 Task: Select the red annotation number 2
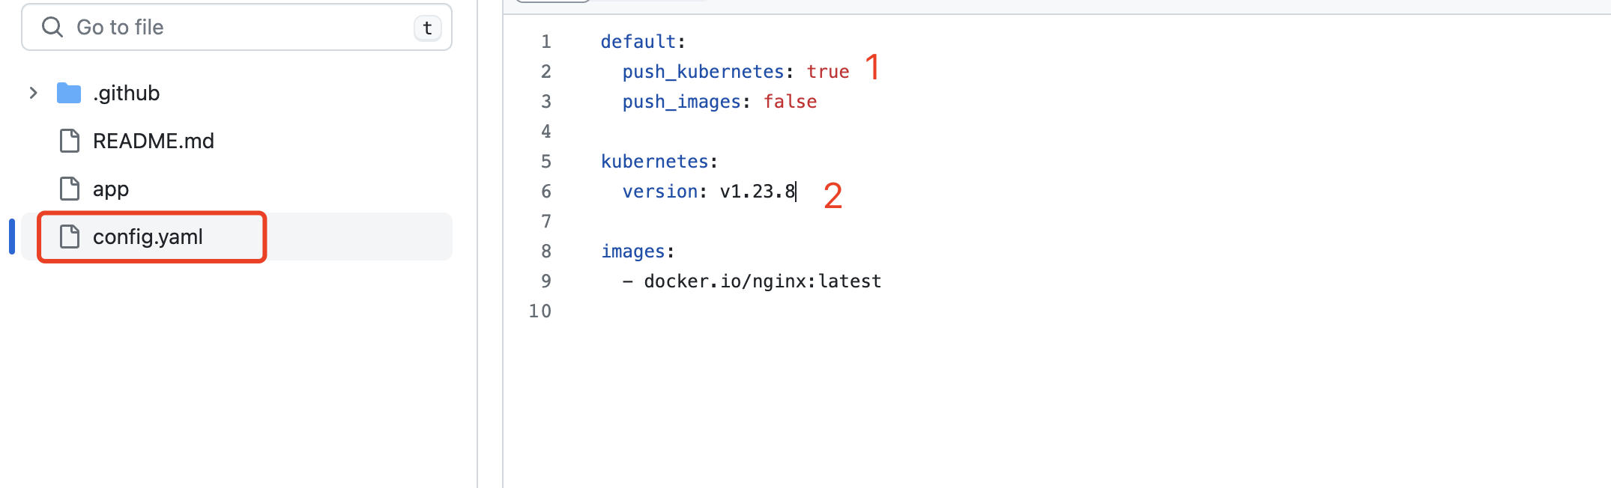[x=833, y=196]
